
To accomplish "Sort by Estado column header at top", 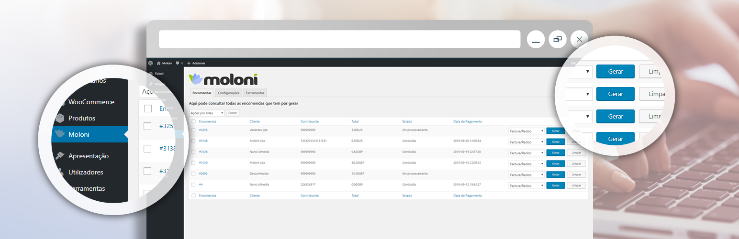I will click(x=407, y=121).
